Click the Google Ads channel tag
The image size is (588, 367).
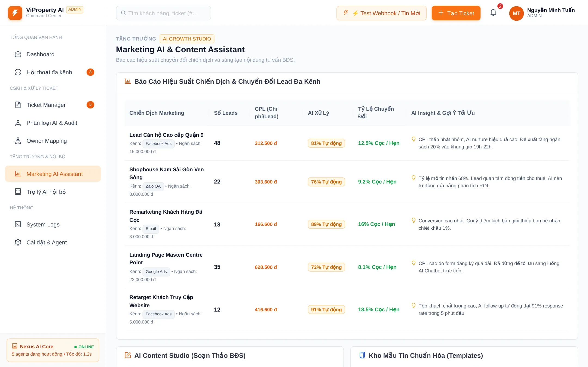point(156,272)
